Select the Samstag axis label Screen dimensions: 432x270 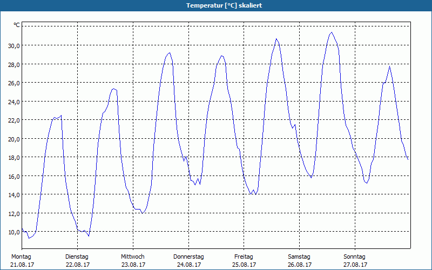(299, 257)
